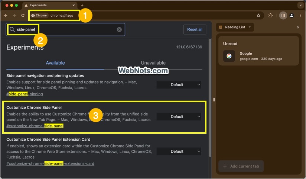Click the 'Customize Chrome Side Panel' title

click(34, 108)
